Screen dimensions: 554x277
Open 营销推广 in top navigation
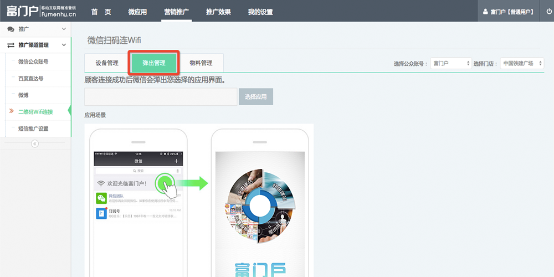point(176,12)
